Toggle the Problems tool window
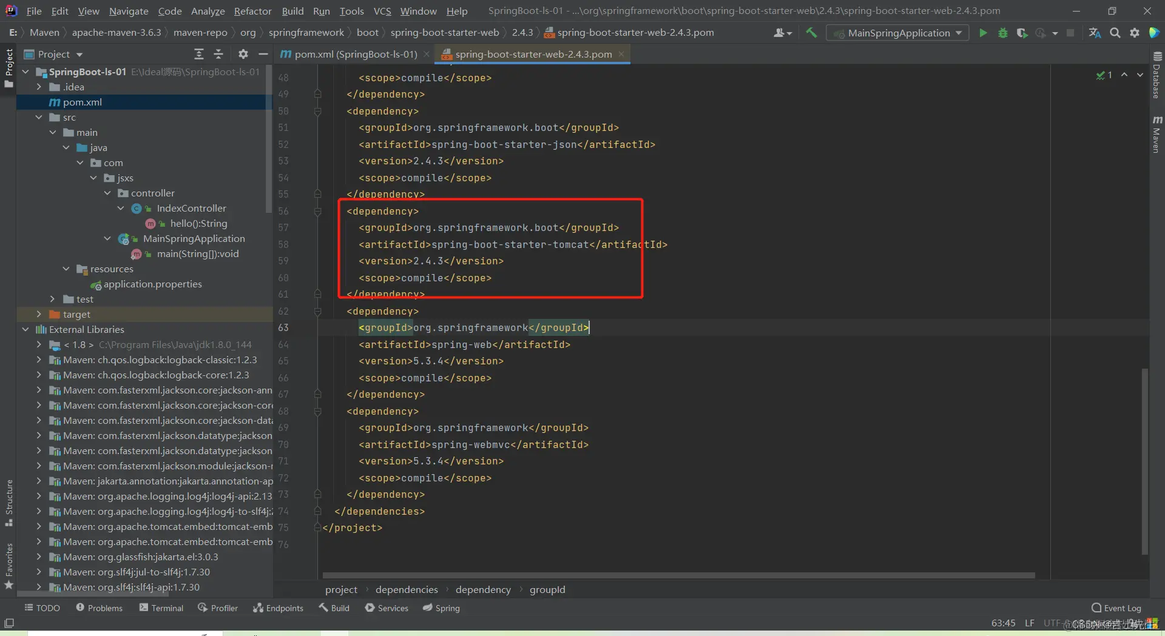The width and height of the screenshot is (1165, 636). pos(99,608)
